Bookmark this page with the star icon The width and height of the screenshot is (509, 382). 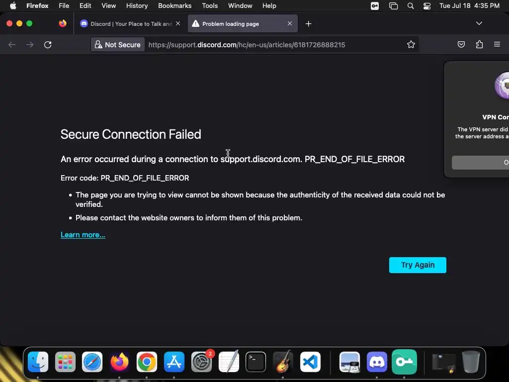point(411,44)
